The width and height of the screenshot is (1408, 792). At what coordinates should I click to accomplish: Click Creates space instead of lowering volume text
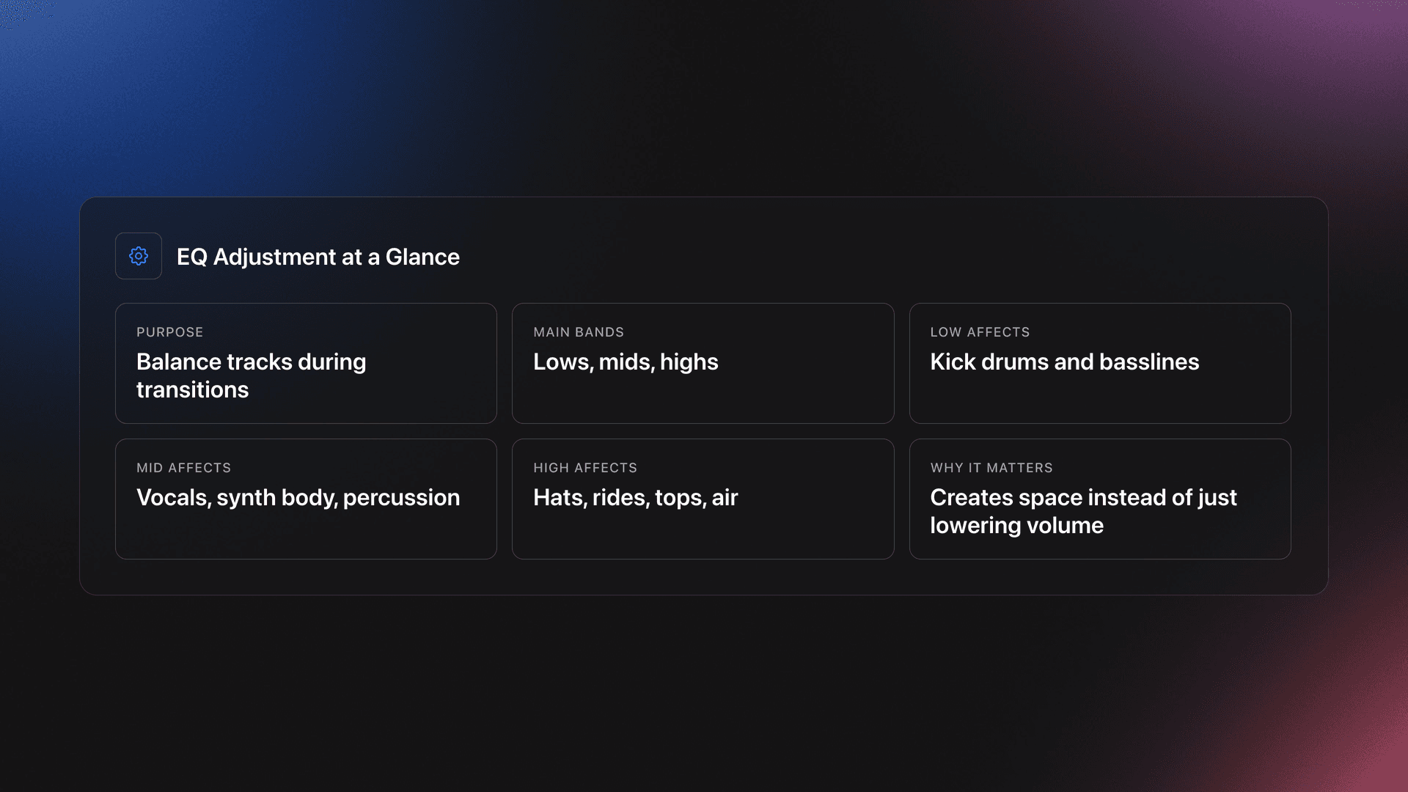[x=1082, y=511]
